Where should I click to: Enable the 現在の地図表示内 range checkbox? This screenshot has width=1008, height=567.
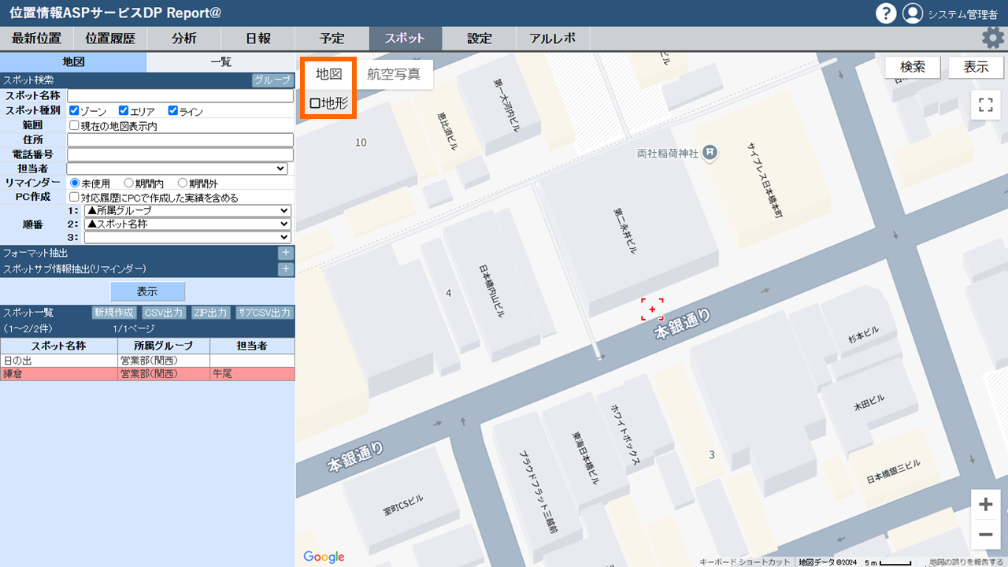(74, 125)
